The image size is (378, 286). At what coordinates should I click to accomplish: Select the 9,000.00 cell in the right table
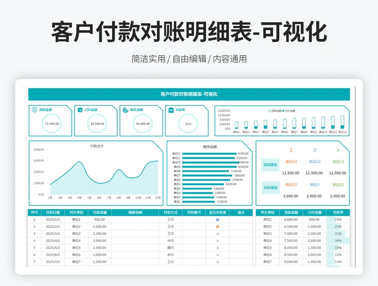pos(291,262)
